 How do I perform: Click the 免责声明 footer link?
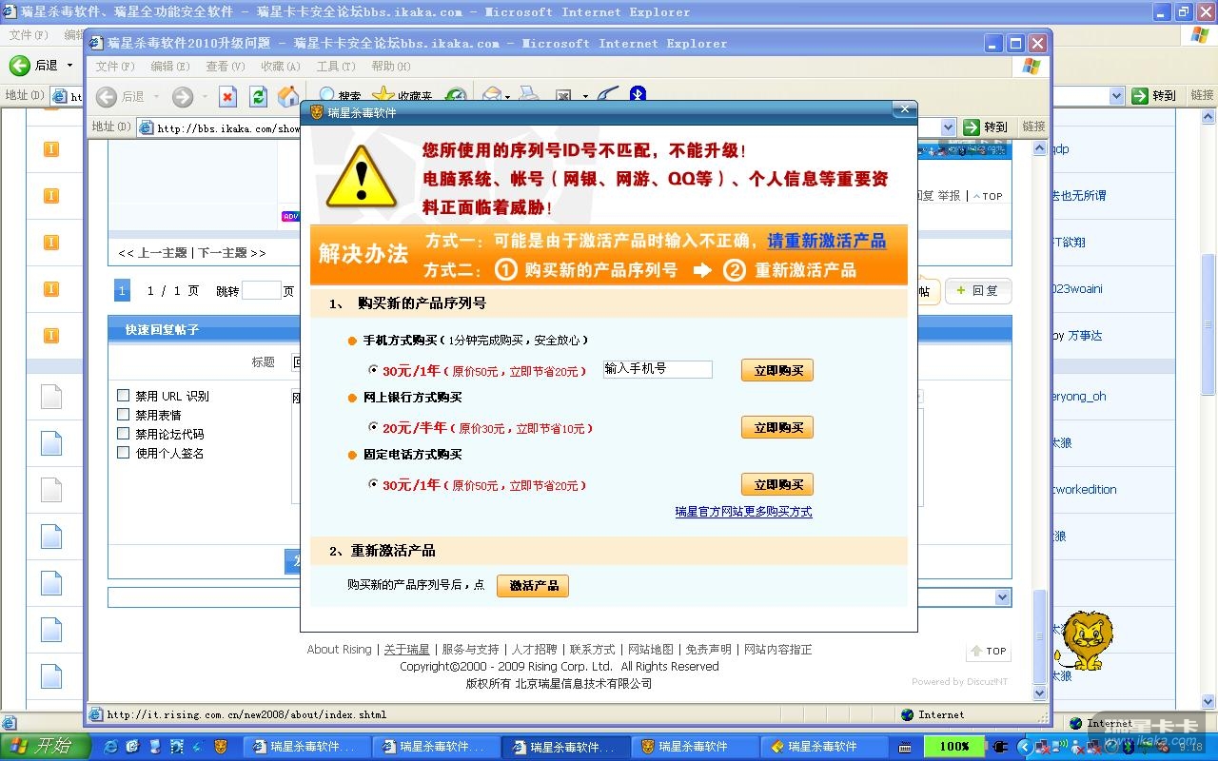[x=709, y=650]
